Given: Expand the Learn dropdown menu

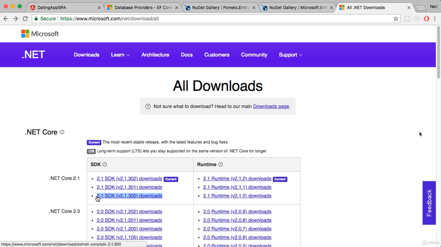Looking at the screenshot, I should pyautogui.click(x=120, y=55).
